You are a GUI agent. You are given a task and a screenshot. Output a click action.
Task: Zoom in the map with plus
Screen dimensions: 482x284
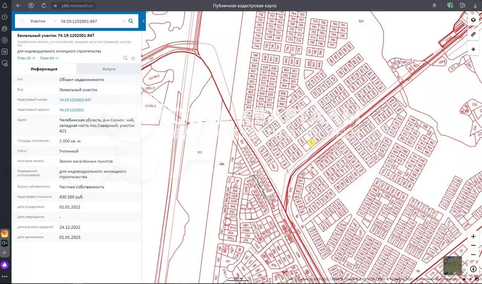(x=474, y=236)
